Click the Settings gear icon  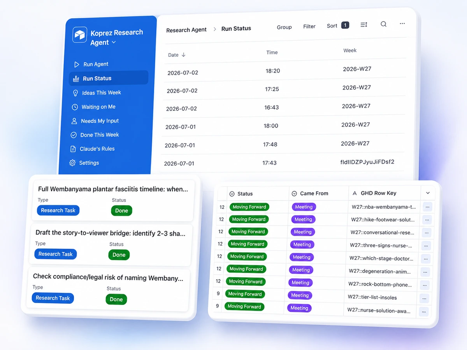(x=72, y=163)
